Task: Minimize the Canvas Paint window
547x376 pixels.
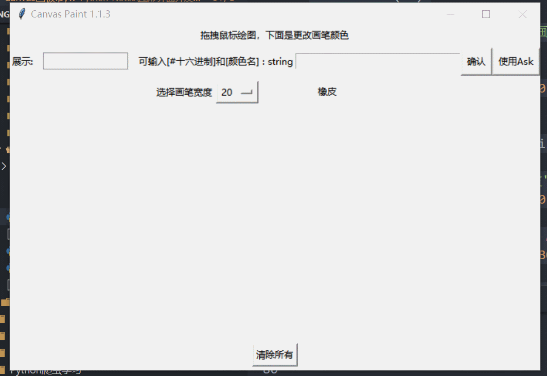Action: coord(450,14)
